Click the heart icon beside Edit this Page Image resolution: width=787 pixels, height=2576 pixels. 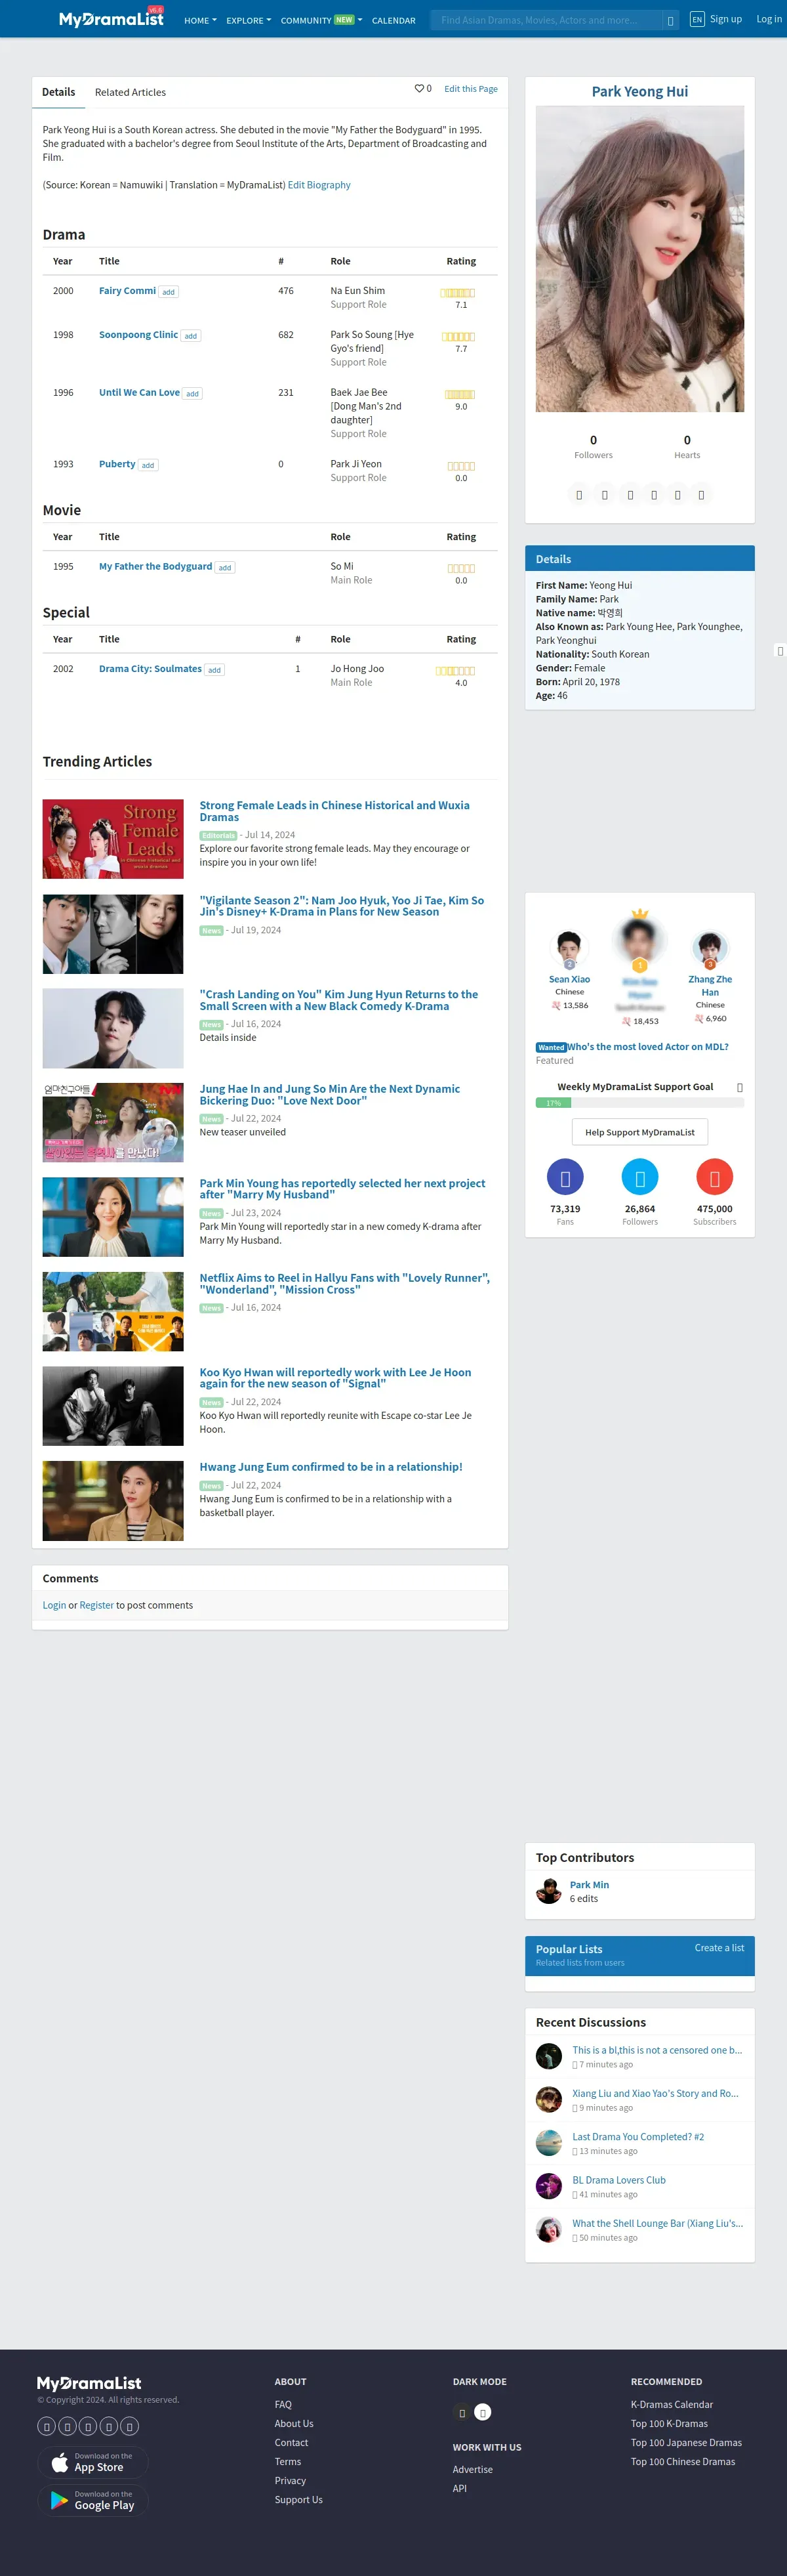420,89
